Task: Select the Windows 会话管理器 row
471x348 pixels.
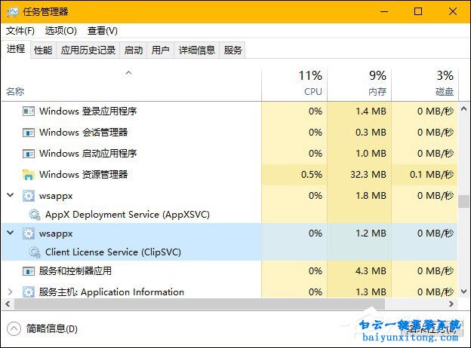Action: pyautogui.click(x=229, y=133)
